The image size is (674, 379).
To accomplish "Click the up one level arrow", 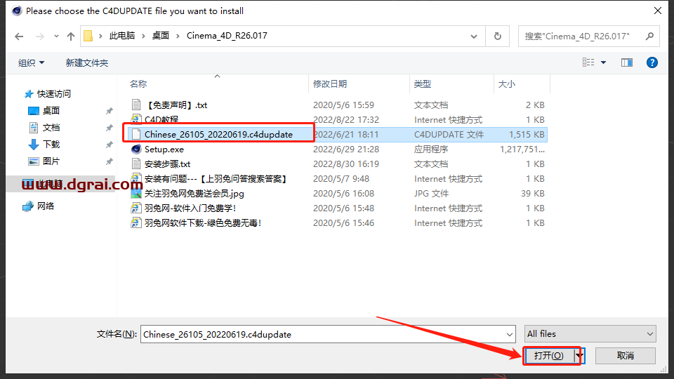I will (71, 36).
